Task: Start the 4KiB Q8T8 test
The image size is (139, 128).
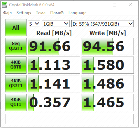Action: pos(16,65)
